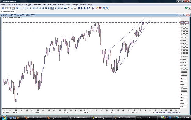Viewport: 191px width, 120px height.
Task: Open the Settings menu
Action: coord(75,4)
